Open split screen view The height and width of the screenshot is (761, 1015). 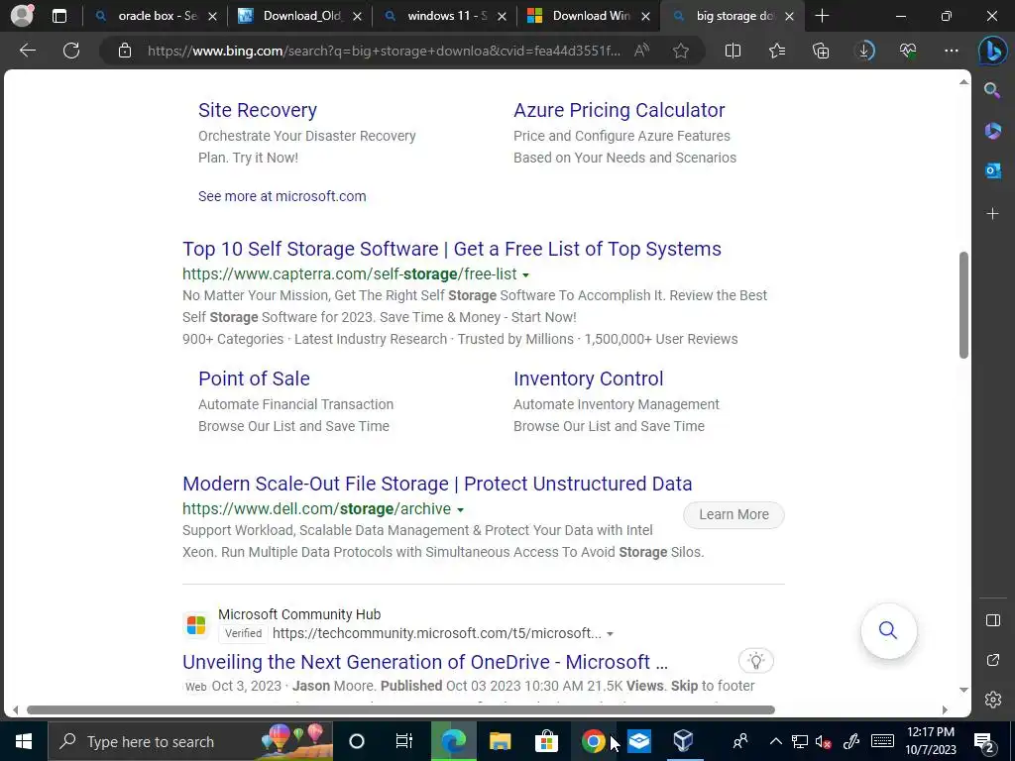click(x=733, y=51)
